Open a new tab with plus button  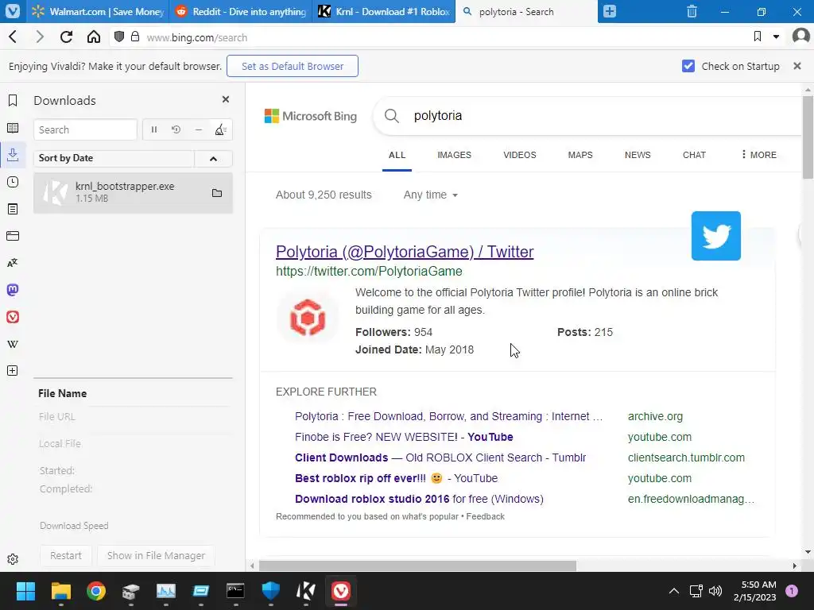click(x=610, y=11)
